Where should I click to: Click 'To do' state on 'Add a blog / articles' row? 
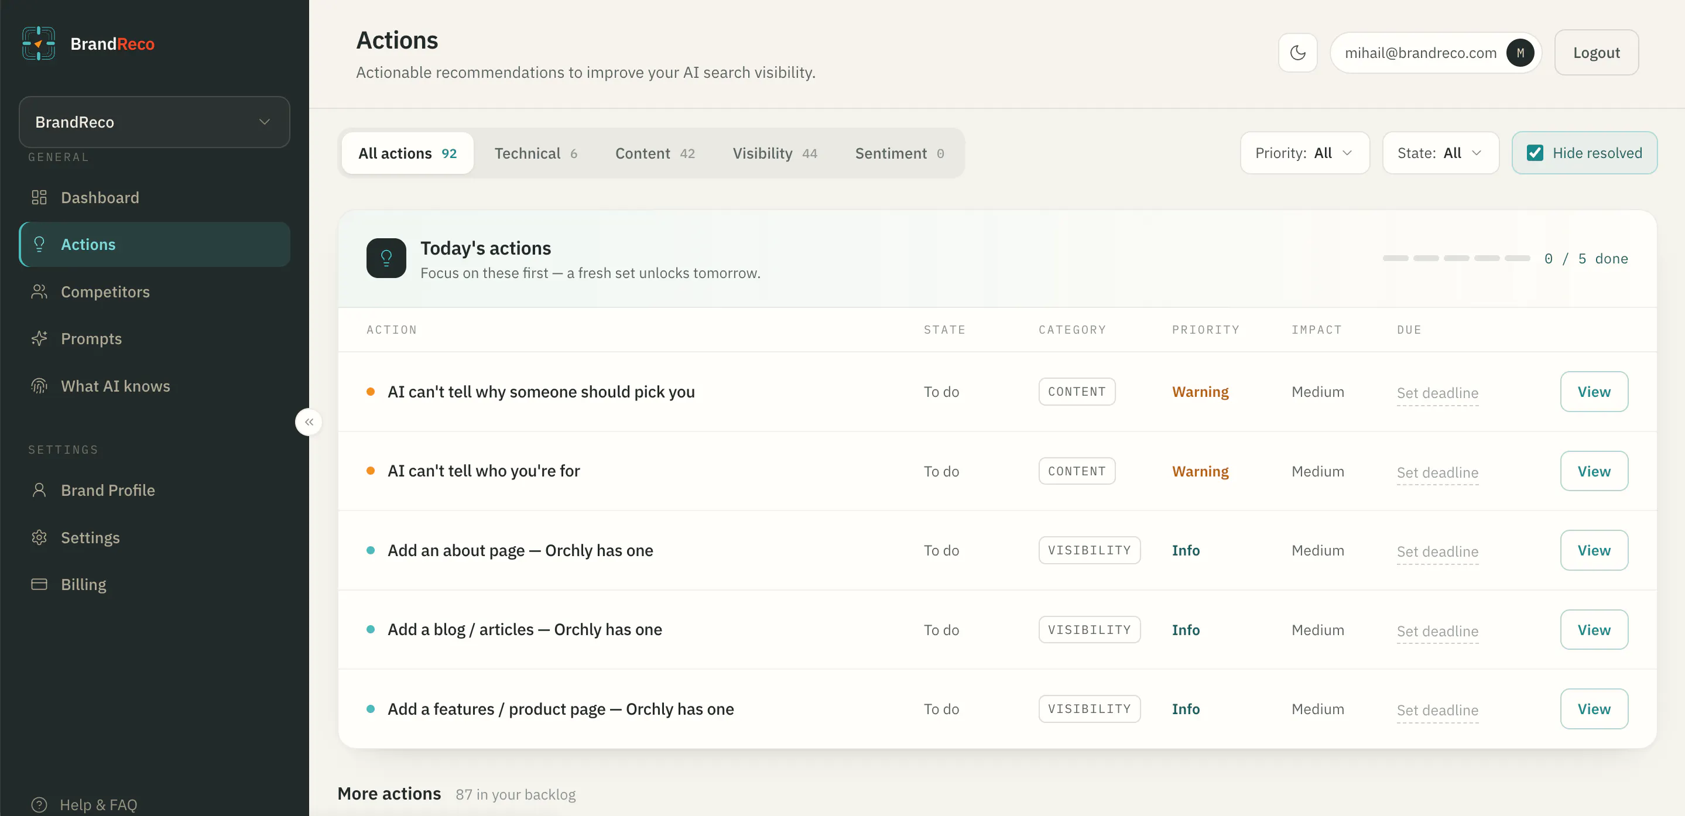[x=941, y=630]
